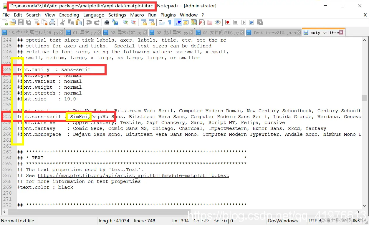369x225 pixels.
Task: Open the File menu
Action: click(6, 15)
